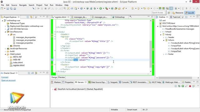Image resolution: width=200 pixels, height=112 pixels.
Task: Select horizontal split pane layout icon
Action: (x=160, y=8)
